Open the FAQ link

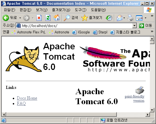point(21,103)
